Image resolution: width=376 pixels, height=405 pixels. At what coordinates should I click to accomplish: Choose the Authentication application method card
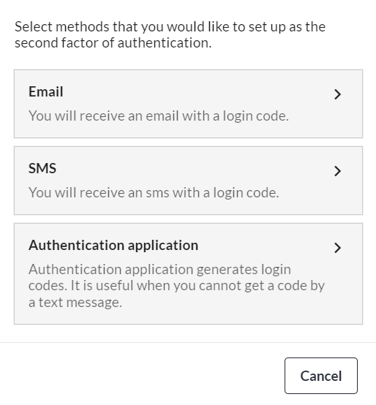(x=189, y=274)
